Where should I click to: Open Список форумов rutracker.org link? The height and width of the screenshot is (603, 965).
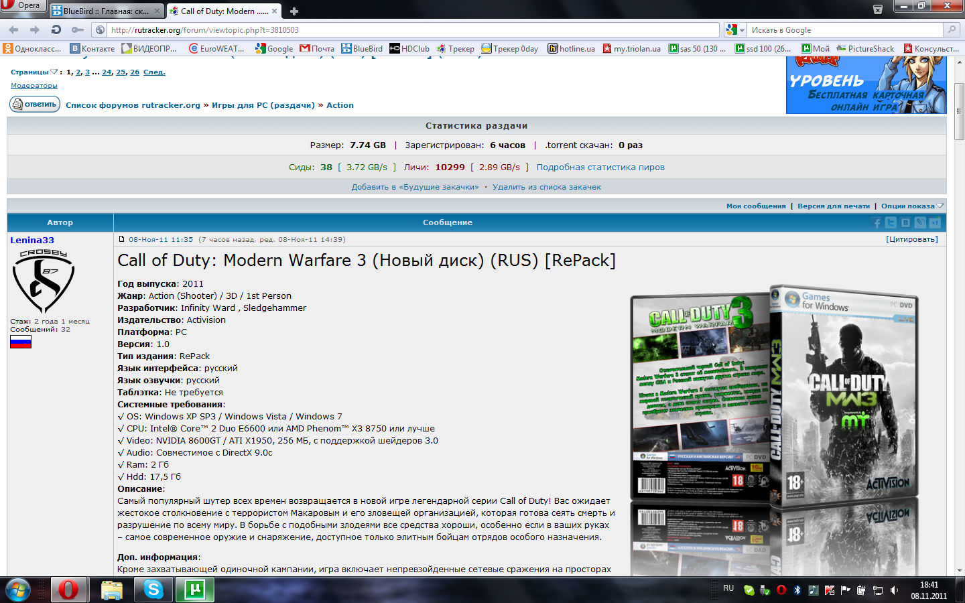[133, 105]
